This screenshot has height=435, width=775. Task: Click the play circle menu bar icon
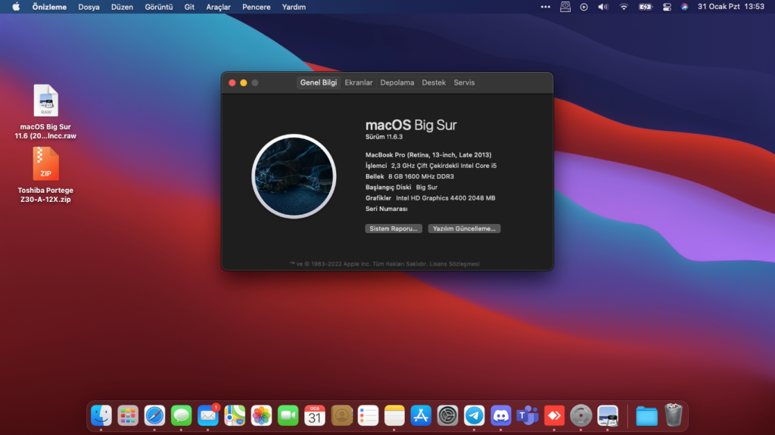click(x=584, y=7)
